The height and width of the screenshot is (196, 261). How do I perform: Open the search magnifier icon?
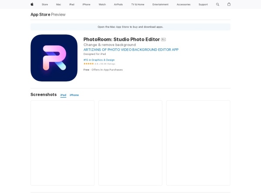tap(218, 4)
